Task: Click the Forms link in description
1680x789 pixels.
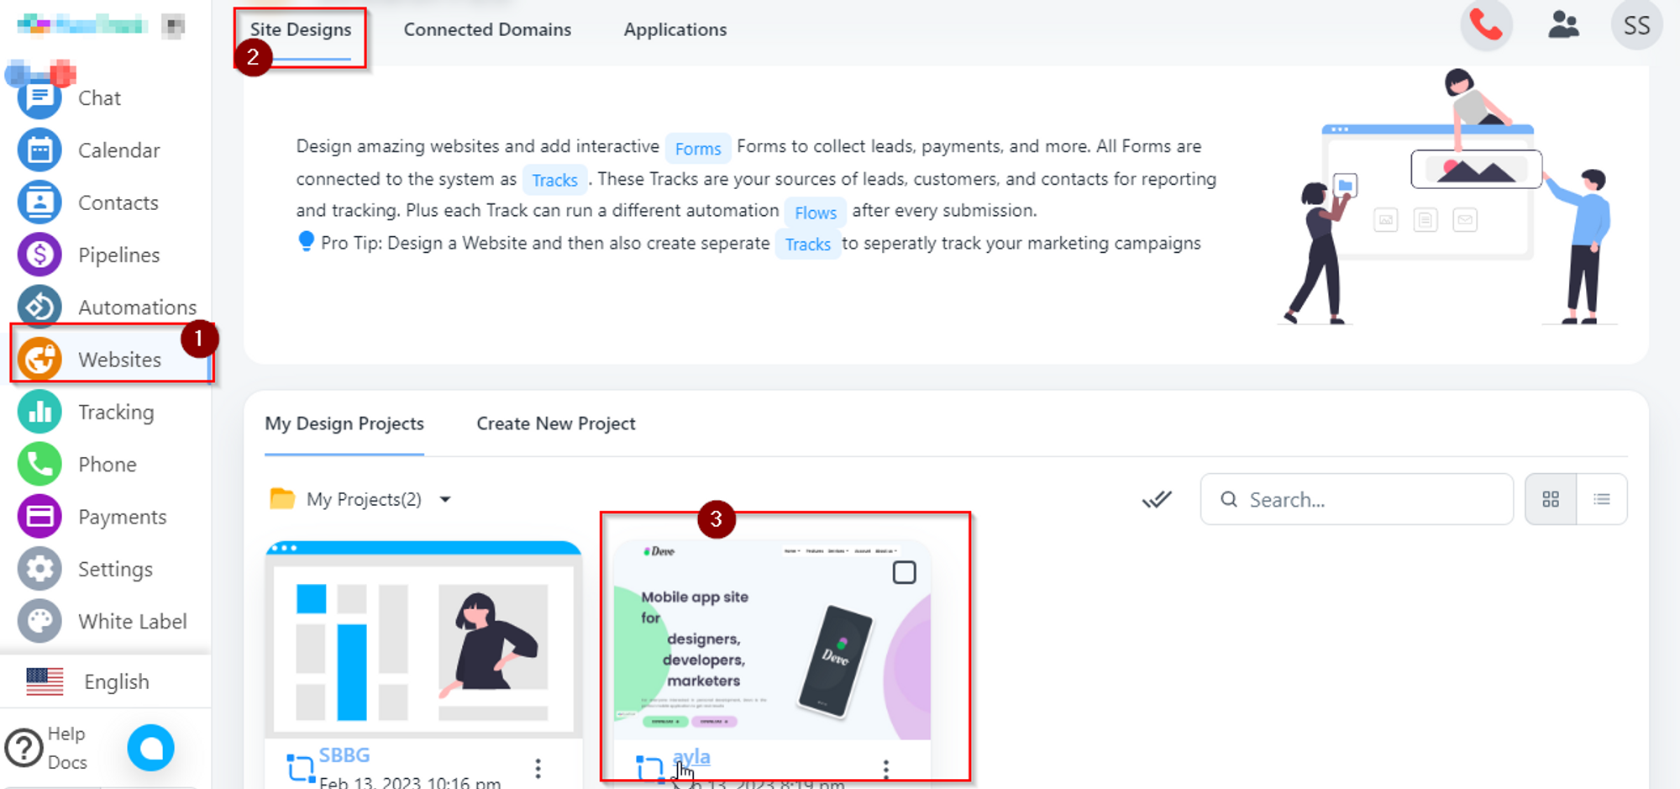Action: (697, 149)
